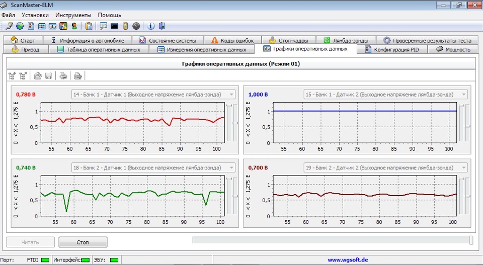The image size is (483, 265).
Task: Click the bar chart toolbar icon
Action: 52,26
